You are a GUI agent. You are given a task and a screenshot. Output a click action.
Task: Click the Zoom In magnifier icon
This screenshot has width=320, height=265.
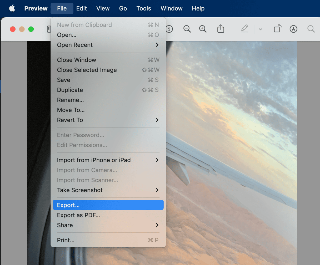pos(203,29)
